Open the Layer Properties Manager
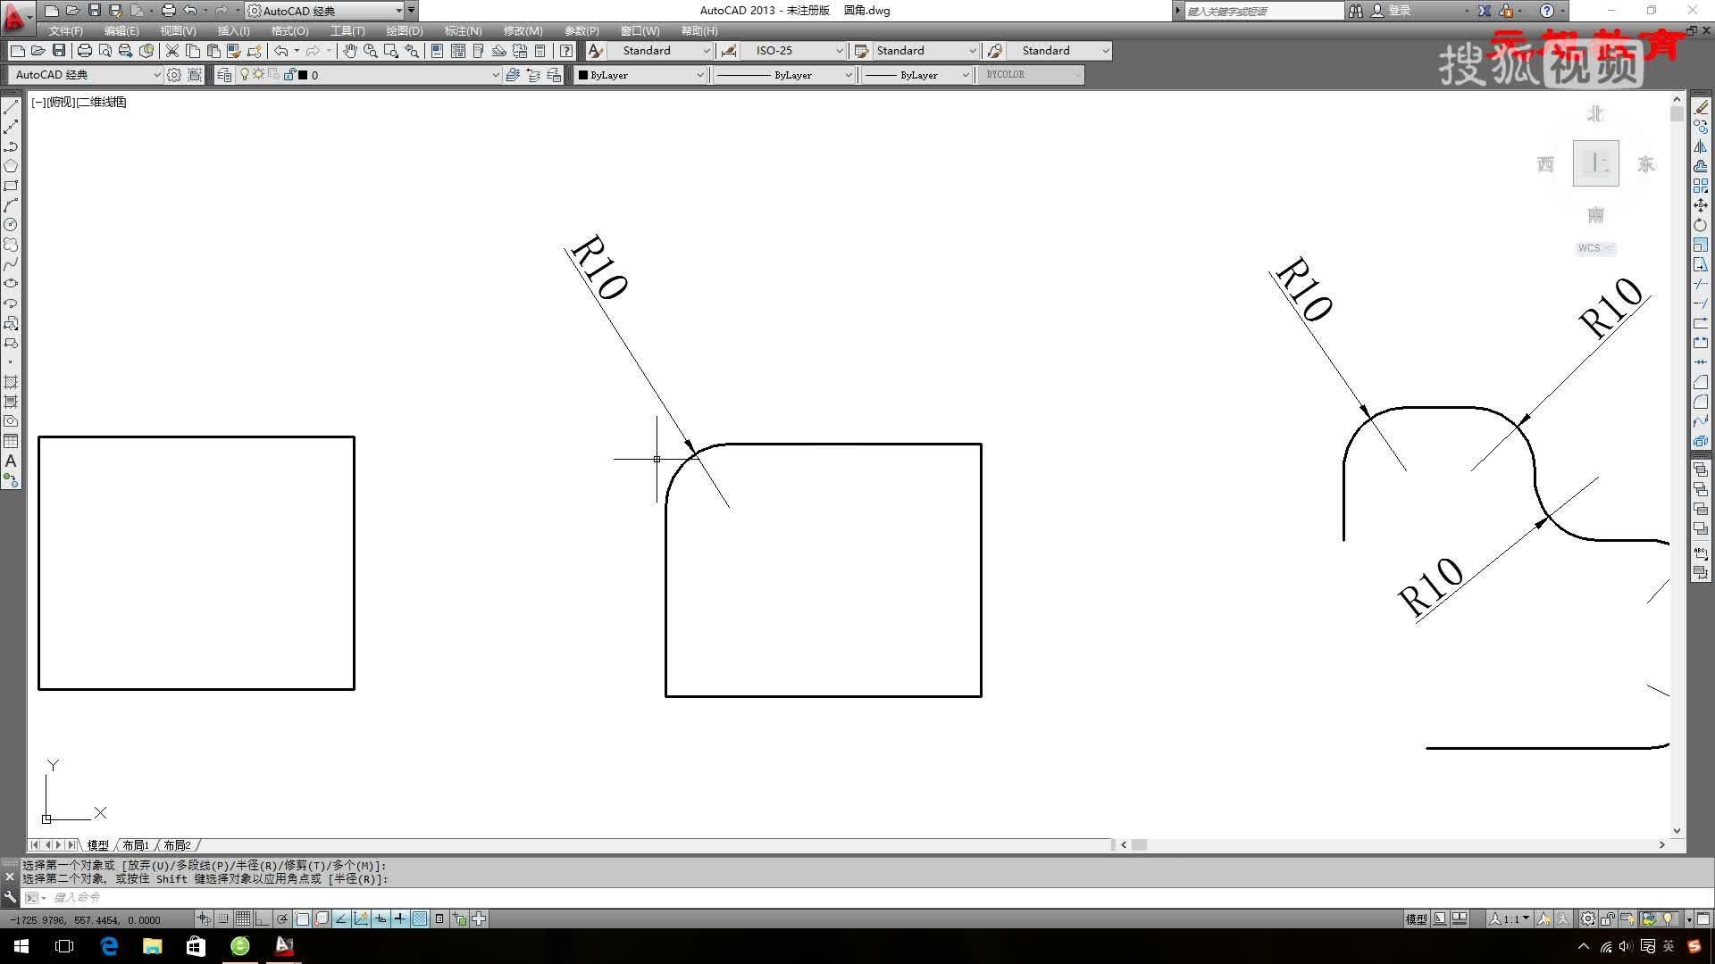1715x964 pixels. coord(224,75)
